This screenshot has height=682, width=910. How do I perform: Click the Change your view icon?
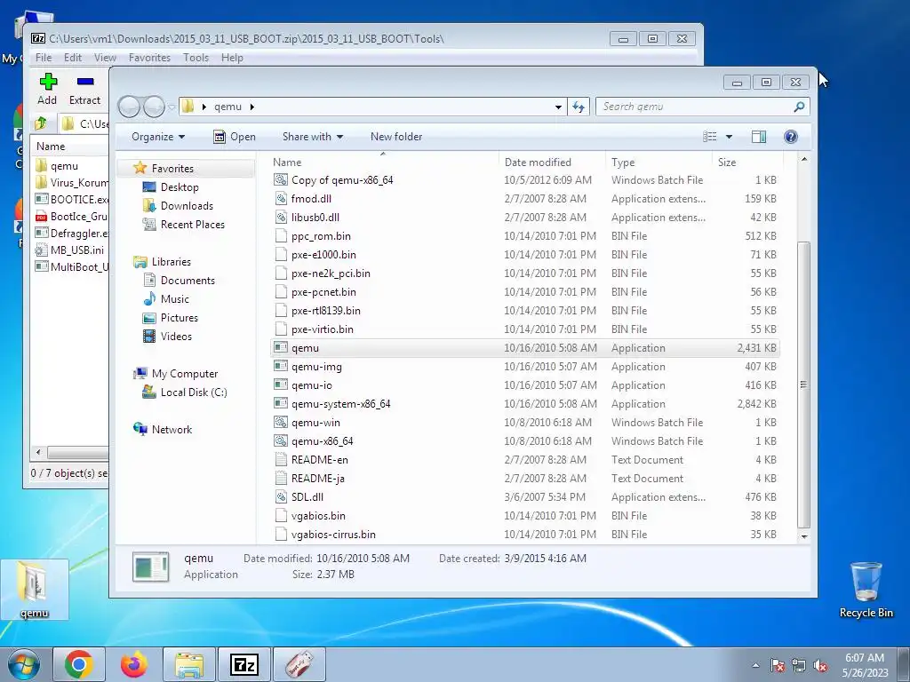click(x=709, y=137)
